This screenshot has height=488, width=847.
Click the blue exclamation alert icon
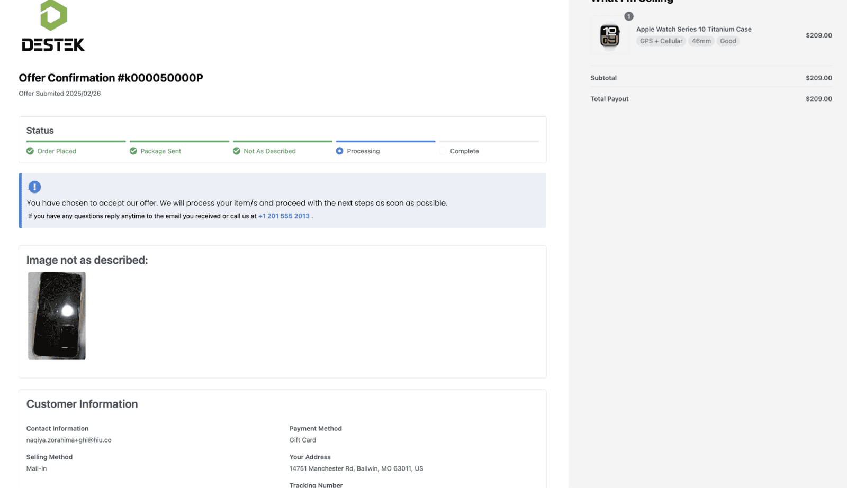point(34,187)
